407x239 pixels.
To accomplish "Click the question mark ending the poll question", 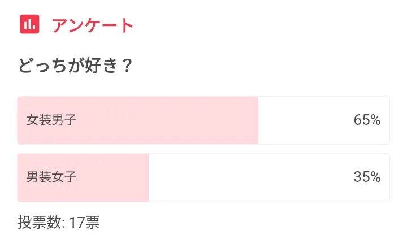I will pyautogui.click(x=127, y=66).
